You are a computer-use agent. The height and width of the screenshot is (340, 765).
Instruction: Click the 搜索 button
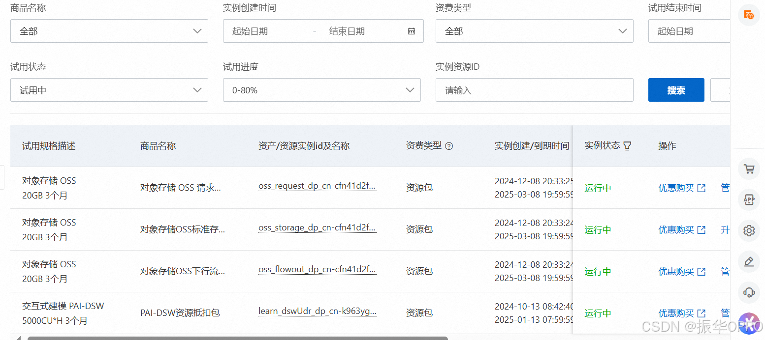pyautogui.click(x=676, y=90)
